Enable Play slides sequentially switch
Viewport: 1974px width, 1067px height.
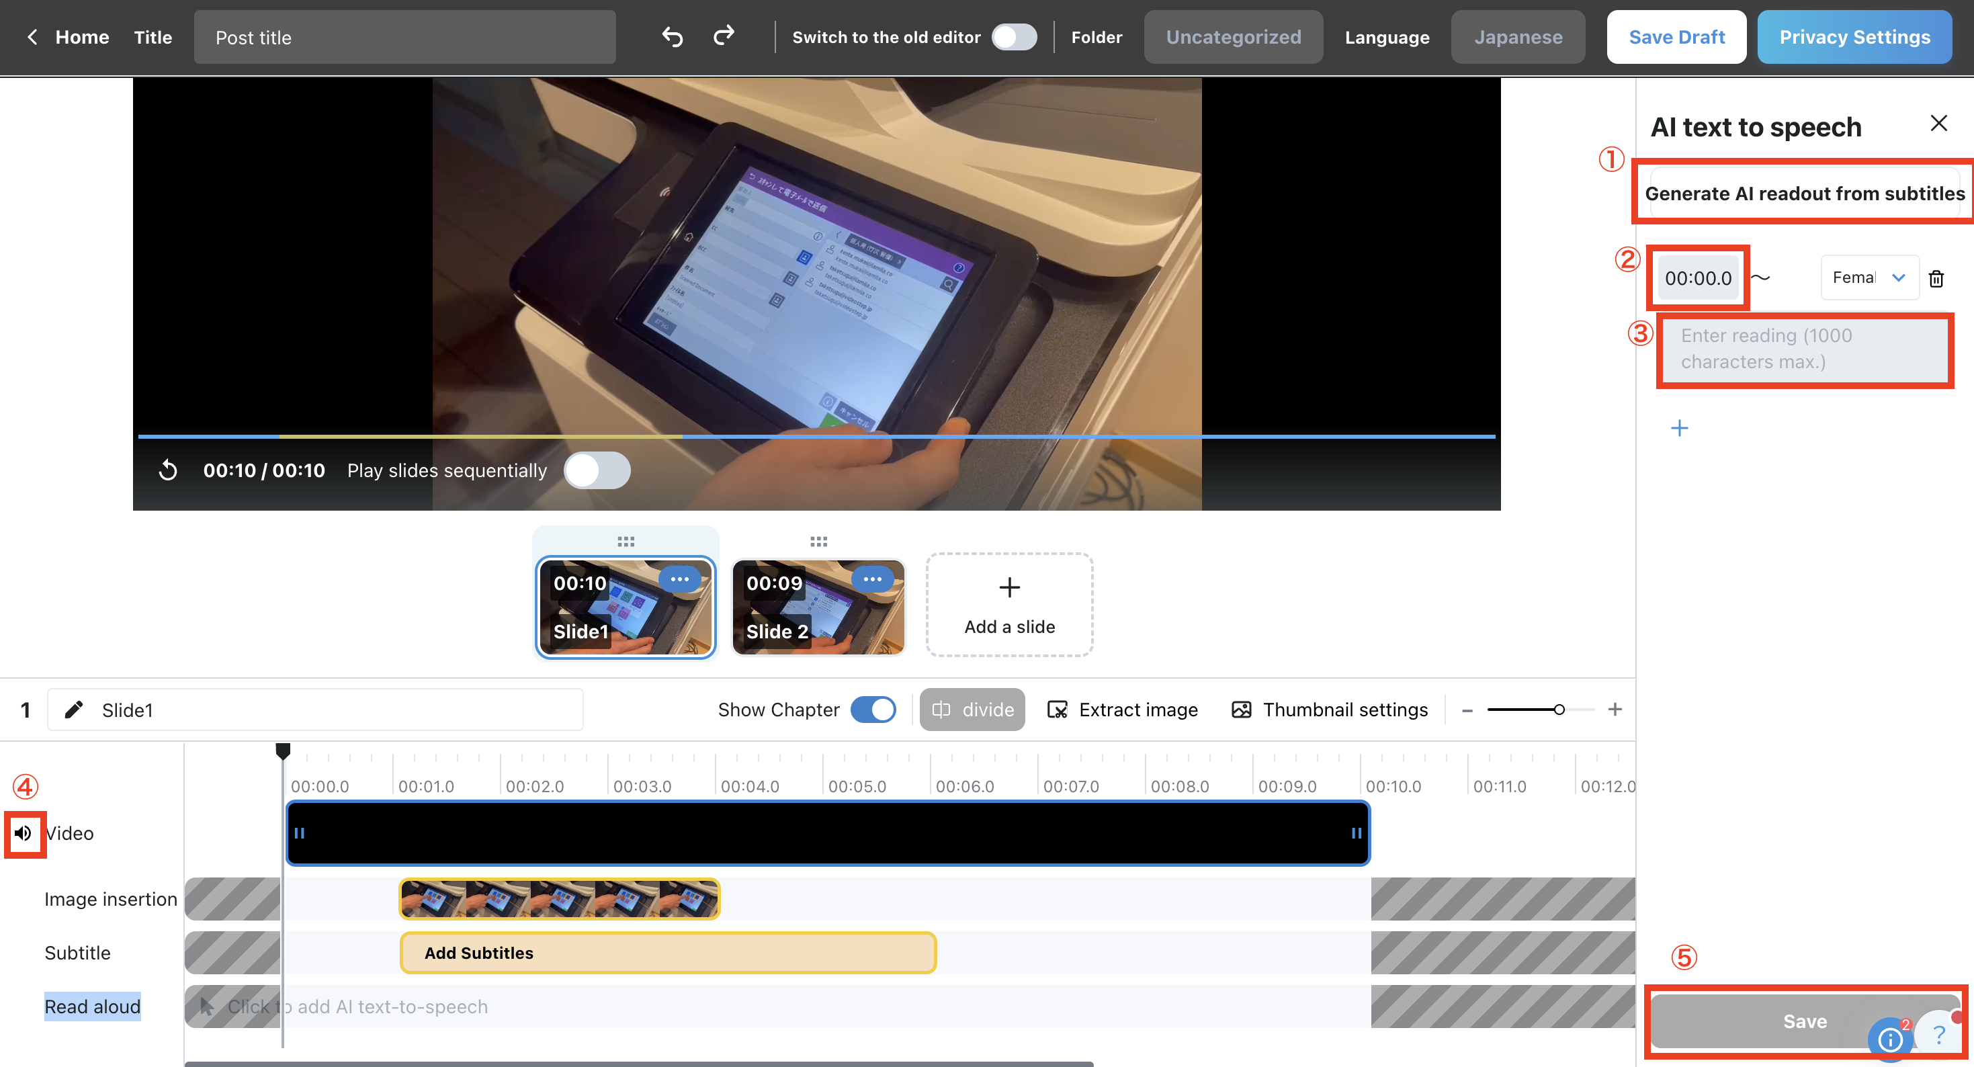(x=597, y=470)
